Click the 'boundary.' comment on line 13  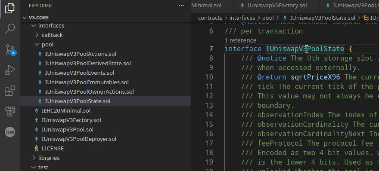pyautogui.click(x=276, y=105)
